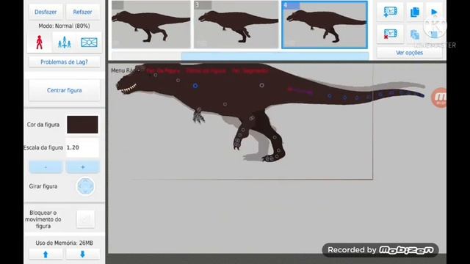This screenshot has width=470, height=264.
Task: Copy the frame with duplicate pages icon
Action: pos(415,12)
